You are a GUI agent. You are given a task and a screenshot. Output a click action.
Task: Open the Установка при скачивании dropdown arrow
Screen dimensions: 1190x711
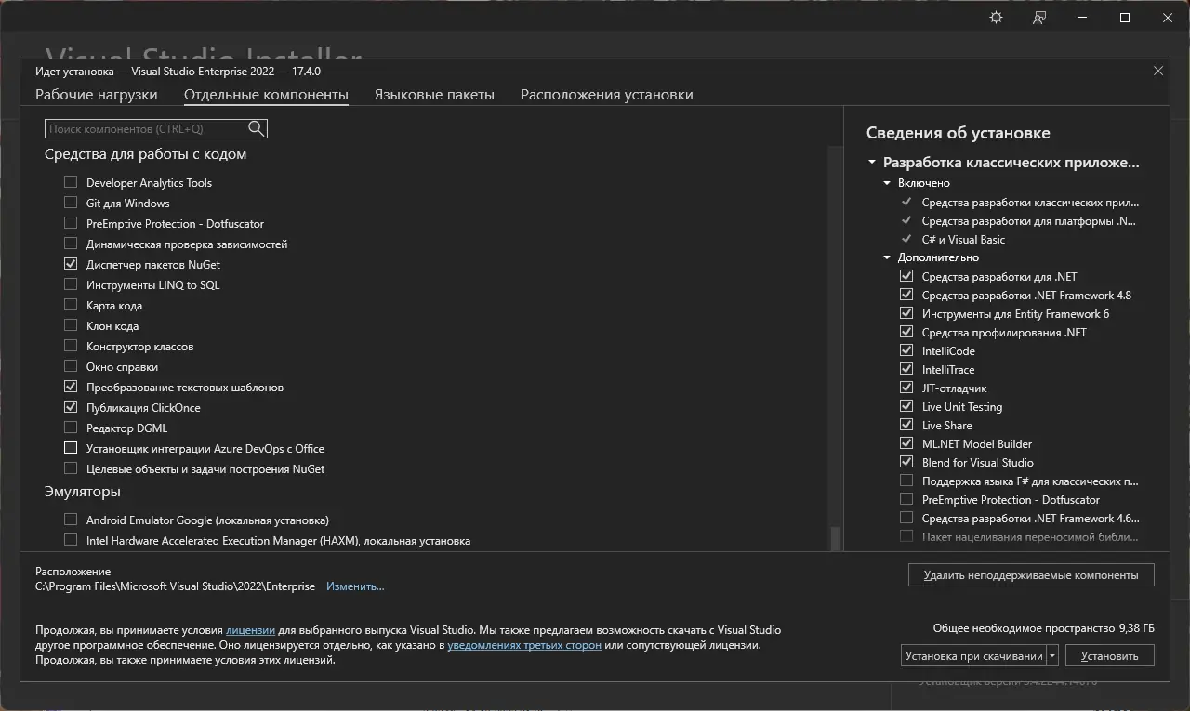tap(1052, 655)
